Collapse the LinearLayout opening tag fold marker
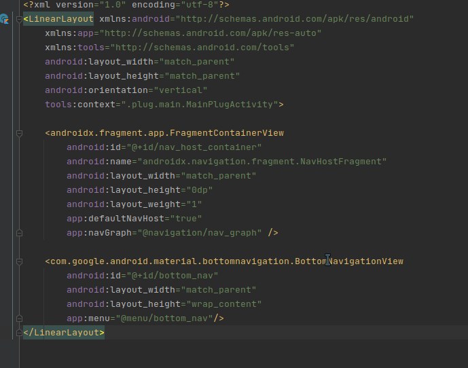 [x=19, y=20]
